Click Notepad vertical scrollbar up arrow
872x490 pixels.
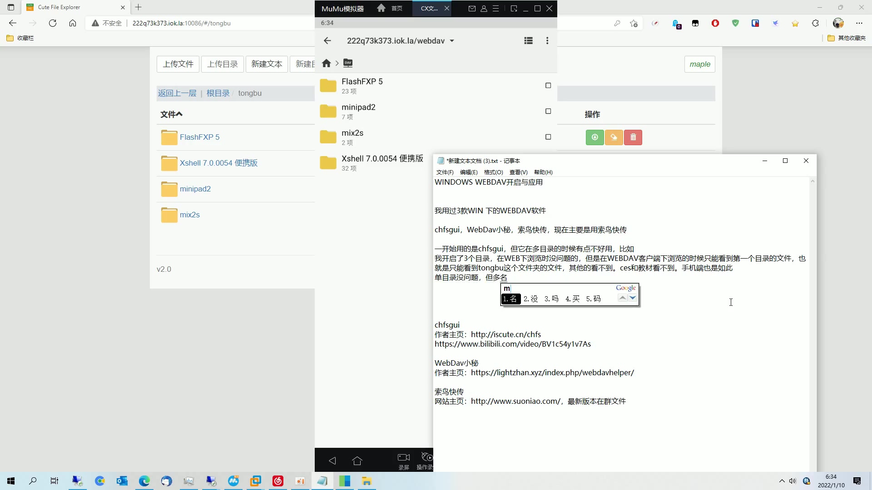tap(813, 181)
